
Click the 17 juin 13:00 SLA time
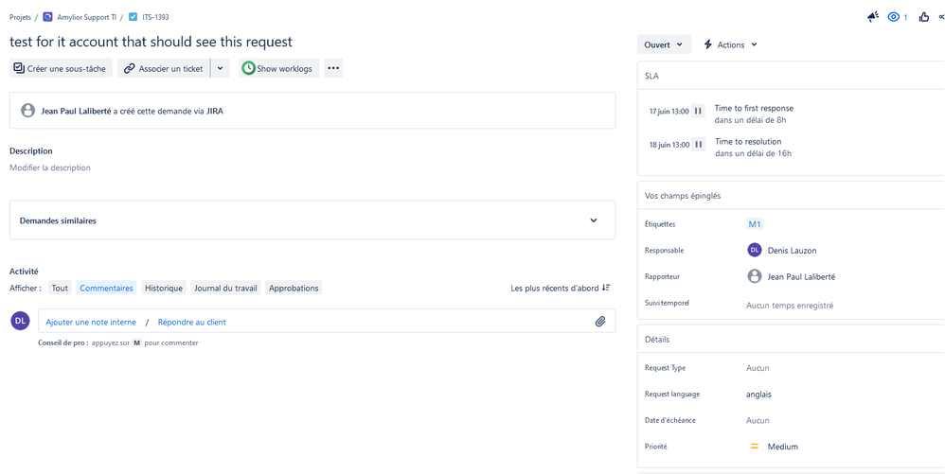pos(669,112)
